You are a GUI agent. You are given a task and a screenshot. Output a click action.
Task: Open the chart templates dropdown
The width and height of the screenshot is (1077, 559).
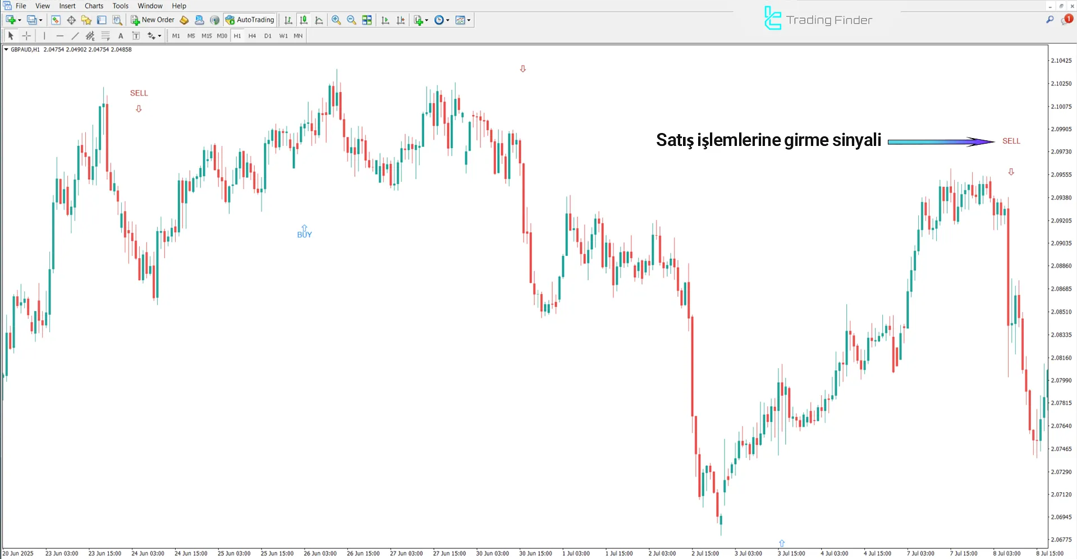pos(464,20)
